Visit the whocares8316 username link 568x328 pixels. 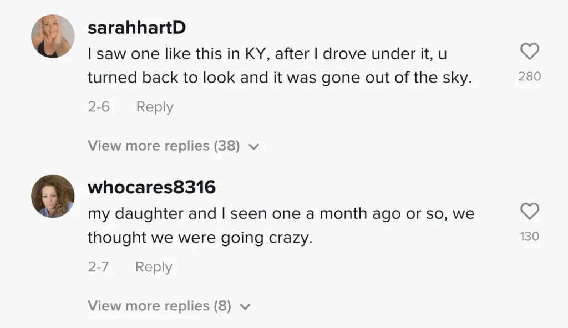point(151,187)
